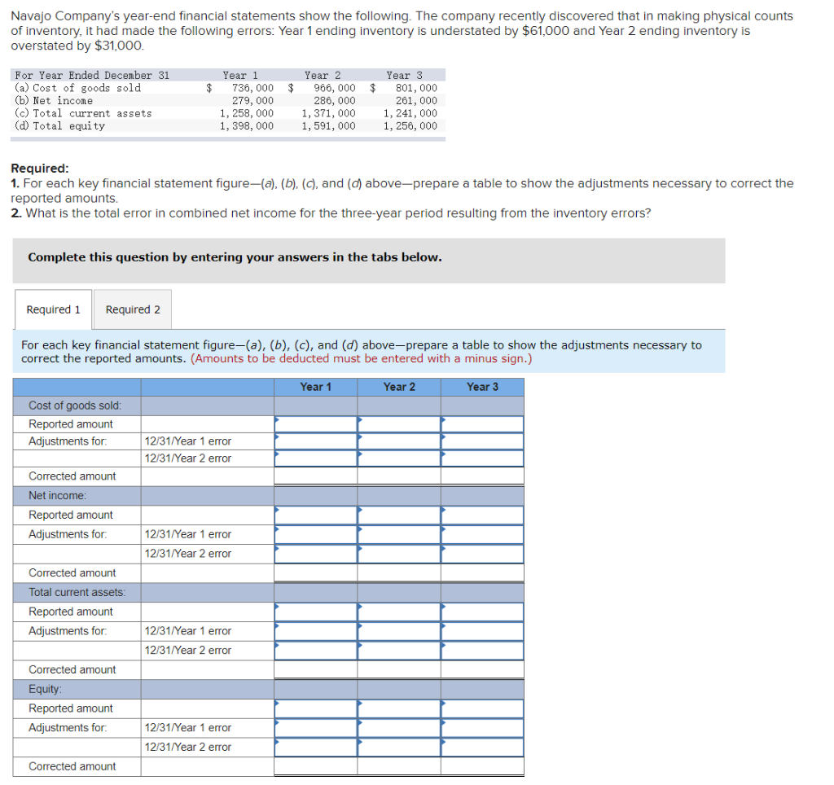Image resolution: width=834 pixels, height=785 pixels.
Task: Click the 286,000 Year 2 net income value
Action: (335, 101)
